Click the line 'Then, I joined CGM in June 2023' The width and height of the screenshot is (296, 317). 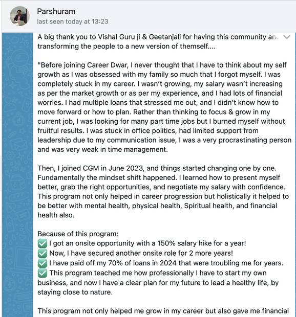coord(157,168)
